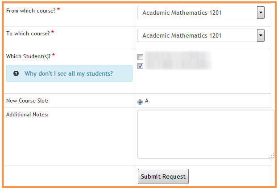Click the "Which Student(s)?" field label
Image resolution: width=278 pixels, height=188 pixels.
29,56
